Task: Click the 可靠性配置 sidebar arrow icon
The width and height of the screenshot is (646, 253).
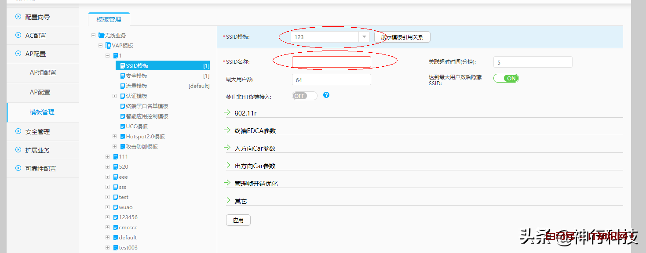Action: coord(18,168)
